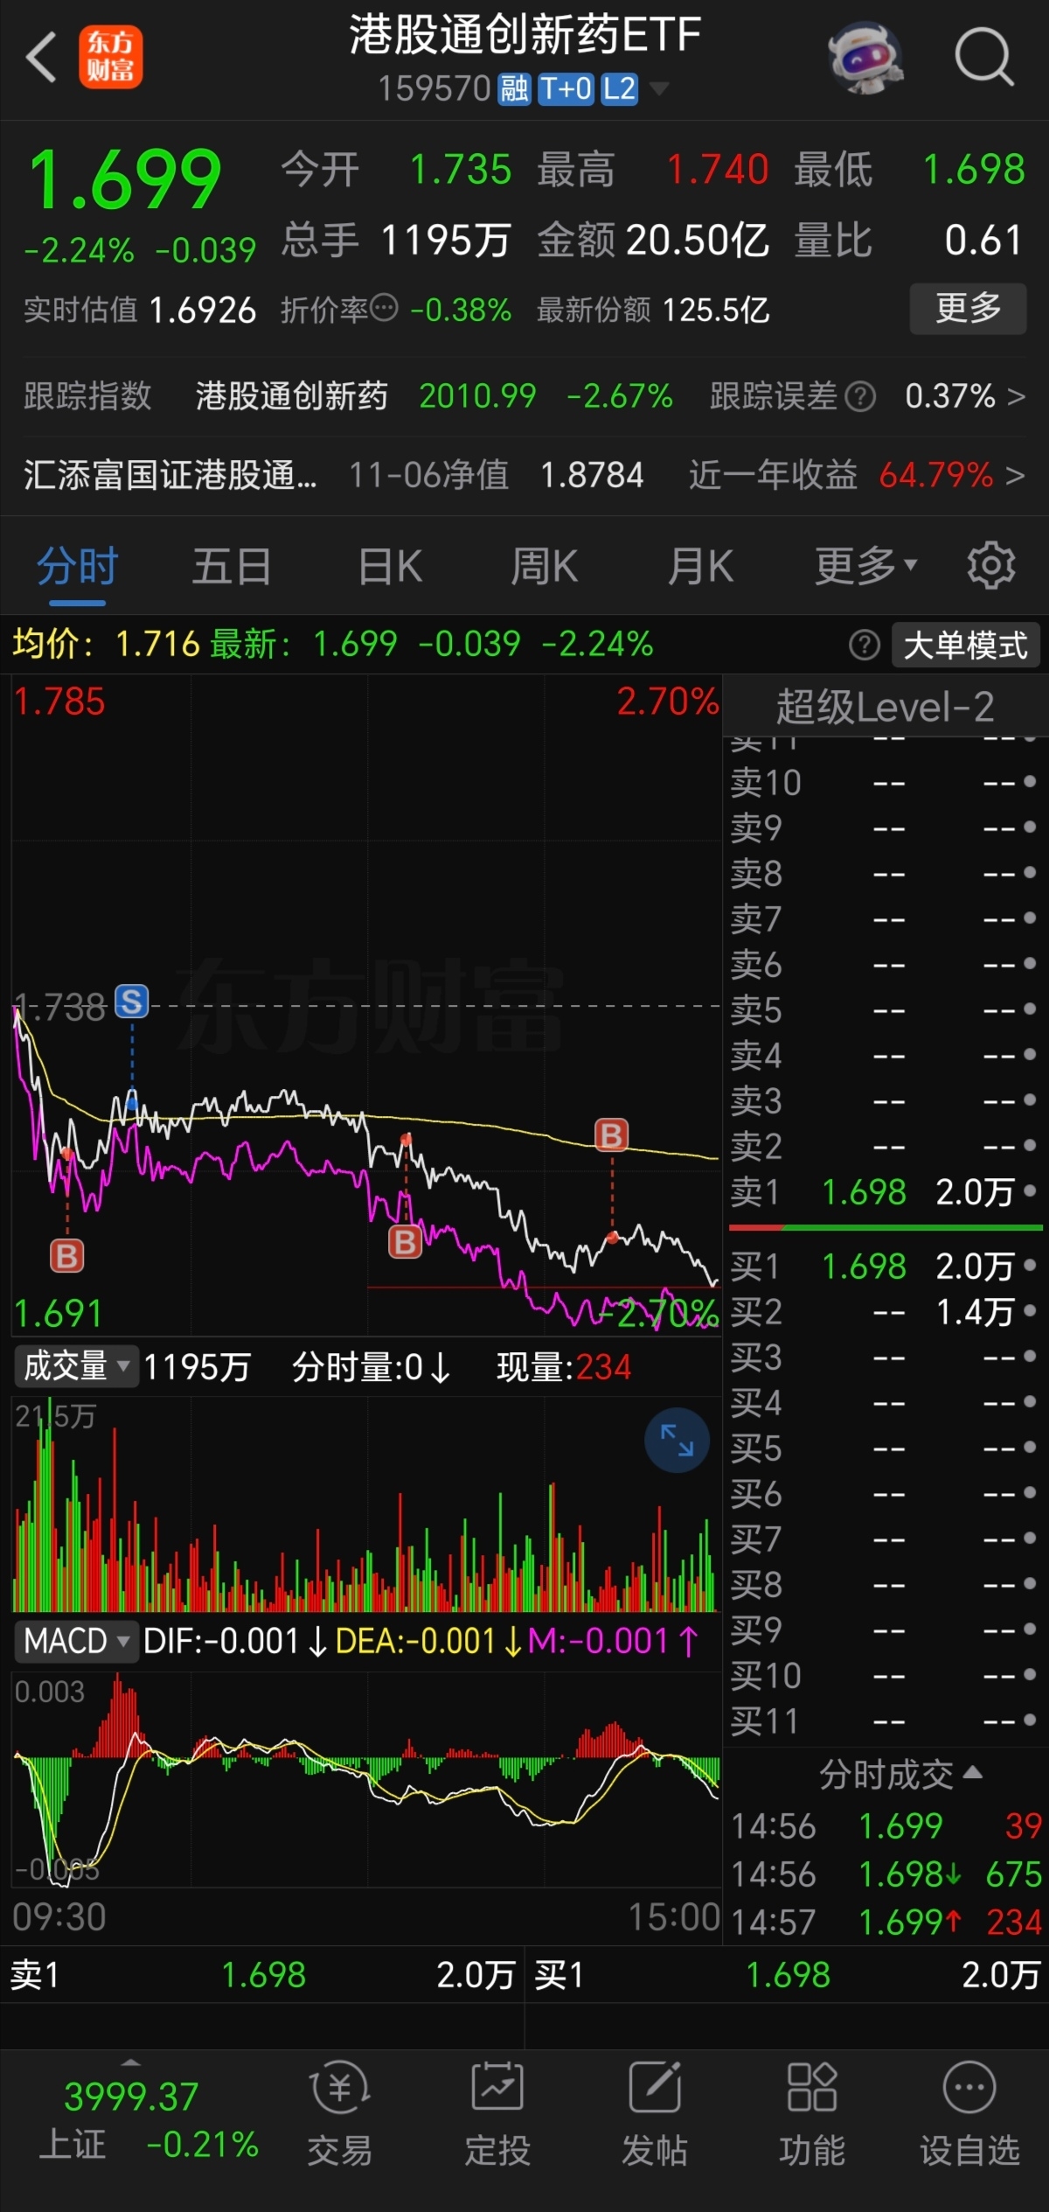1049x2212 pixels.
Task: Tap the MACD histogram chart
Action: pyautogui.click(x=365, y=1779)
